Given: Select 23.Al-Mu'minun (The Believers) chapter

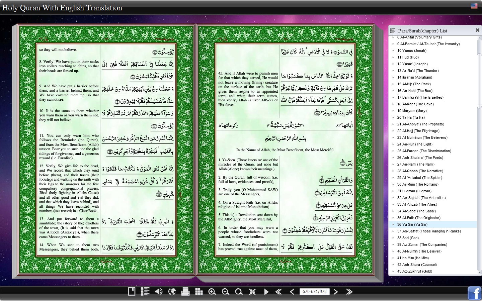Looking at the screenshot, I should (422, 137).
